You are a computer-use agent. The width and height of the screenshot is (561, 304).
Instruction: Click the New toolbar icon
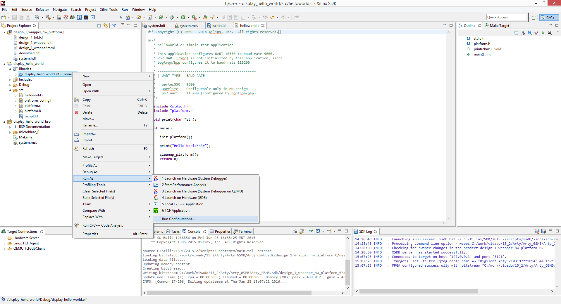tap(4, 18)
